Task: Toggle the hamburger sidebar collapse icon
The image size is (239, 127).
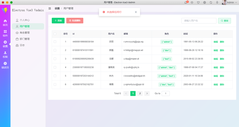Action: [50, 8]
